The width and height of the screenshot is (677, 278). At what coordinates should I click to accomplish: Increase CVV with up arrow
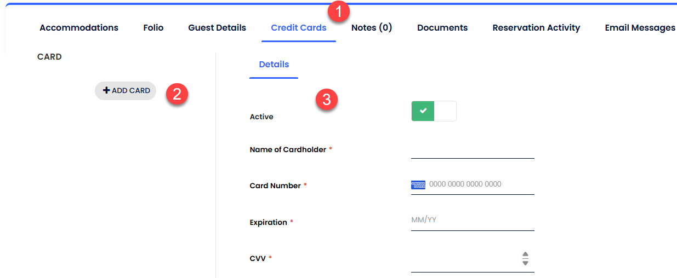525,254
